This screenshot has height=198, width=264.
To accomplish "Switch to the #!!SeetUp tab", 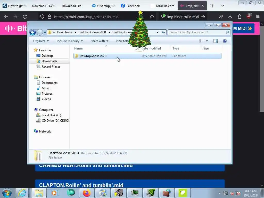I will tap(104, 6).
